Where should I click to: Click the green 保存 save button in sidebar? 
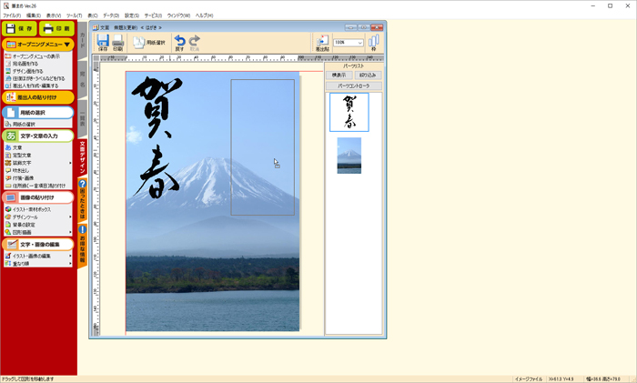(x=19, y=29)
